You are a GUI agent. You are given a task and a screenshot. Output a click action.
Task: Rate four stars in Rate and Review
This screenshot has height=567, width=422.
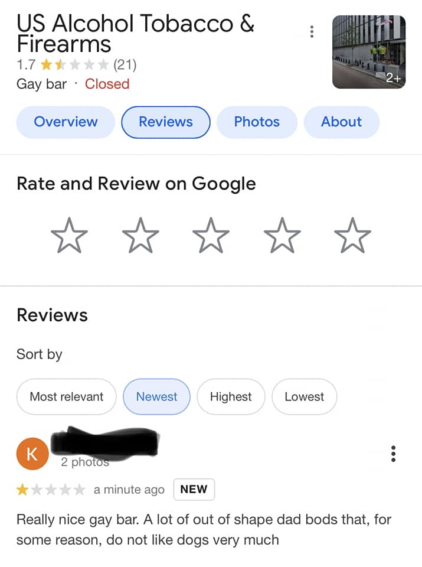click(x=282, y=236)
